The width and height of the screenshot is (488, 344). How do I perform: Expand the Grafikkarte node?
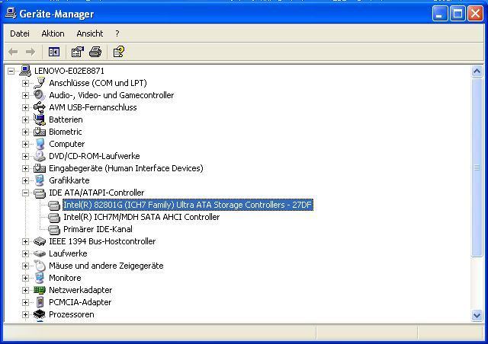point(25,180)
